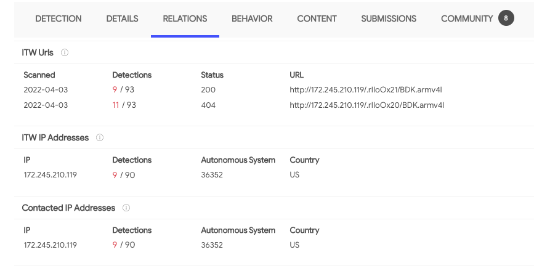Open the Detection tab

click(x=59, y=19)
